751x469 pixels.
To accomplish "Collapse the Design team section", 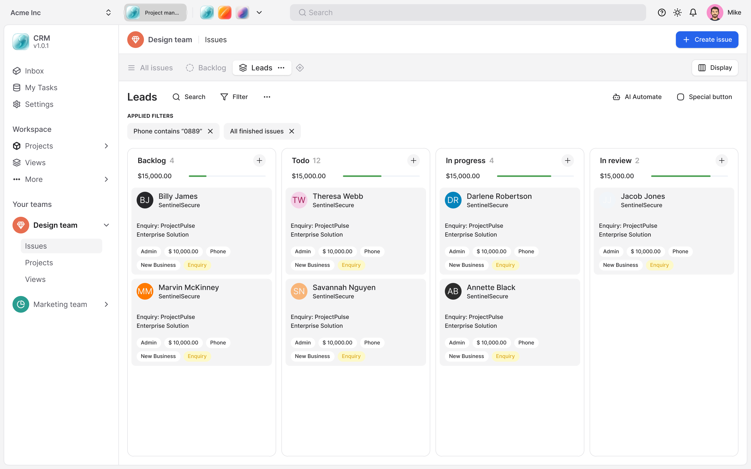I will tap(106, 225).
